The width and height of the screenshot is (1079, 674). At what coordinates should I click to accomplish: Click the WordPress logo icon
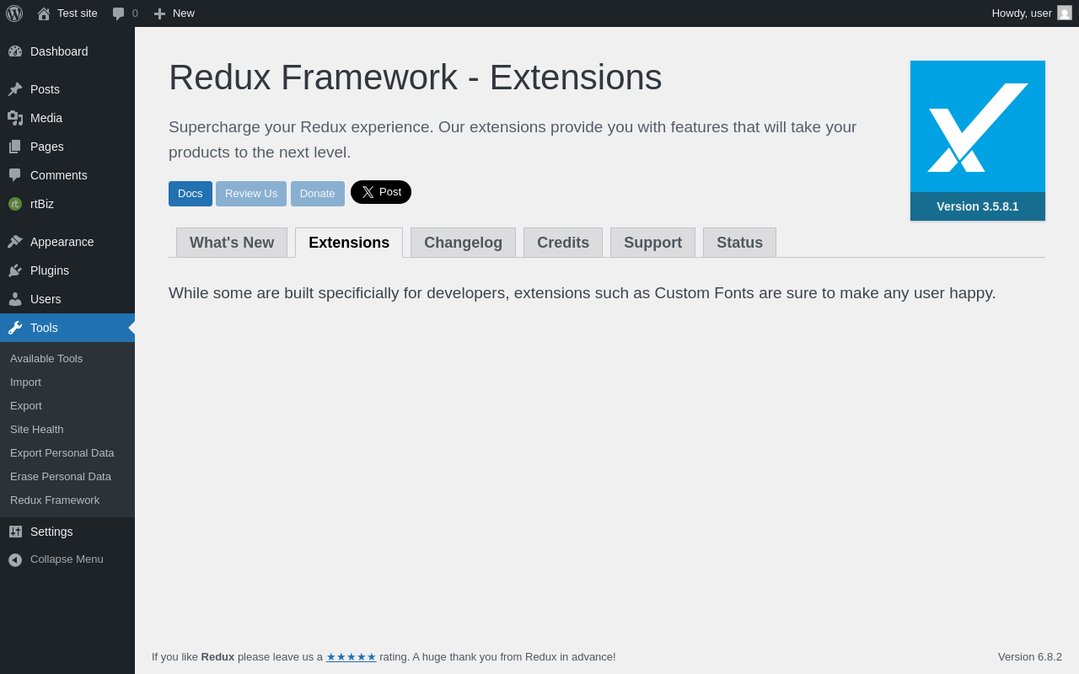point(14,13)
